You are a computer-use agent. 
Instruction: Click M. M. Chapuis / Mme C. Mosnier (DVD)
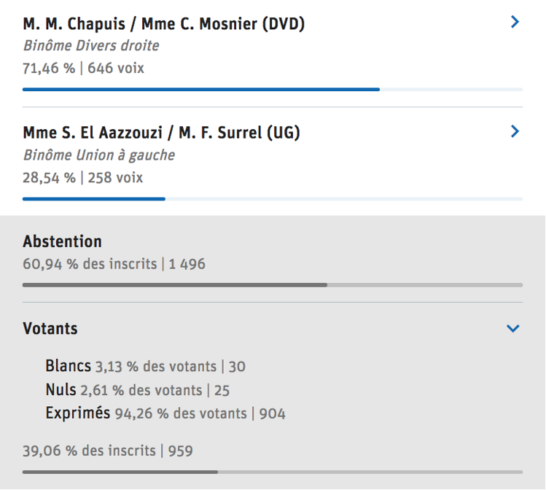164,24
